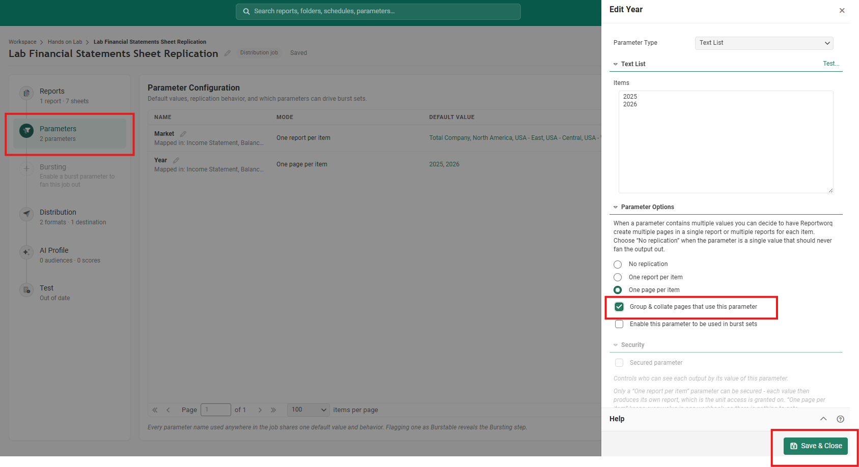Collapse the Parameter Options section

coord(616,207)
